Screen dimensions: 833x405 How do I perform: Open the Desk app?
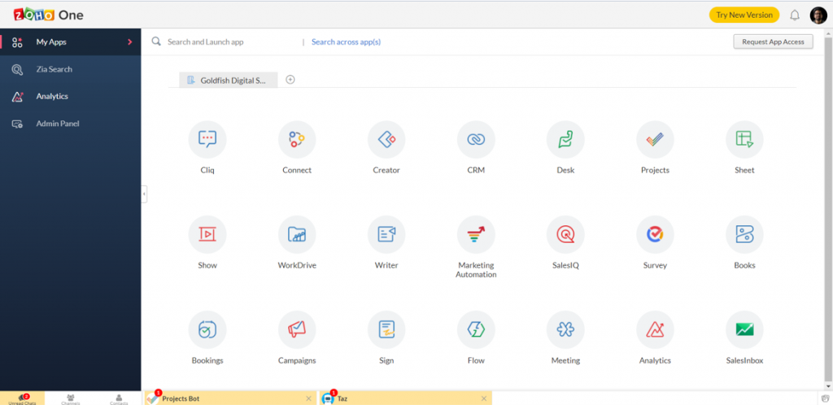(x=565, y=140)
